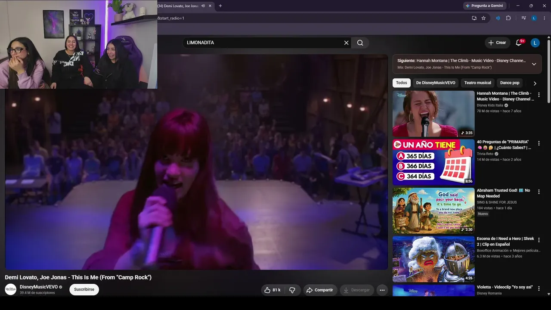Dislike the video with thumbs-down
The height and width of the screenshot is (310, 551).
tap(292, 290)
